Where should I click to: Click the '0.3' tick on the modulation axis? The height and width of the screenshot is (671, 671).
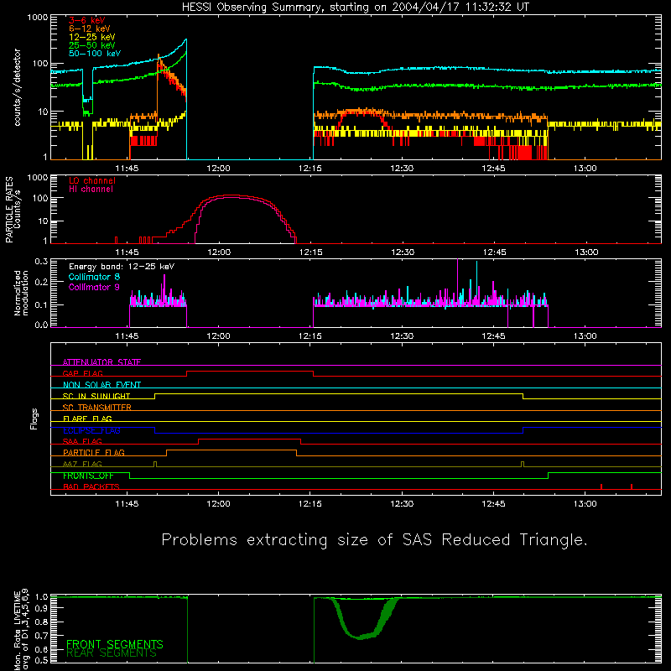(41, 262)
